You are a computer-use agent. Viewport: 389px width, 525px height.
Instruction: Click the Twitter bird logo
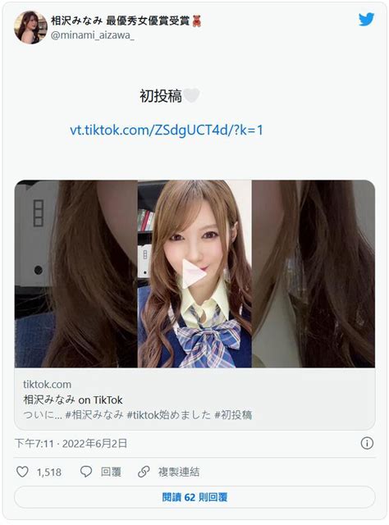(x=366, y=20)
